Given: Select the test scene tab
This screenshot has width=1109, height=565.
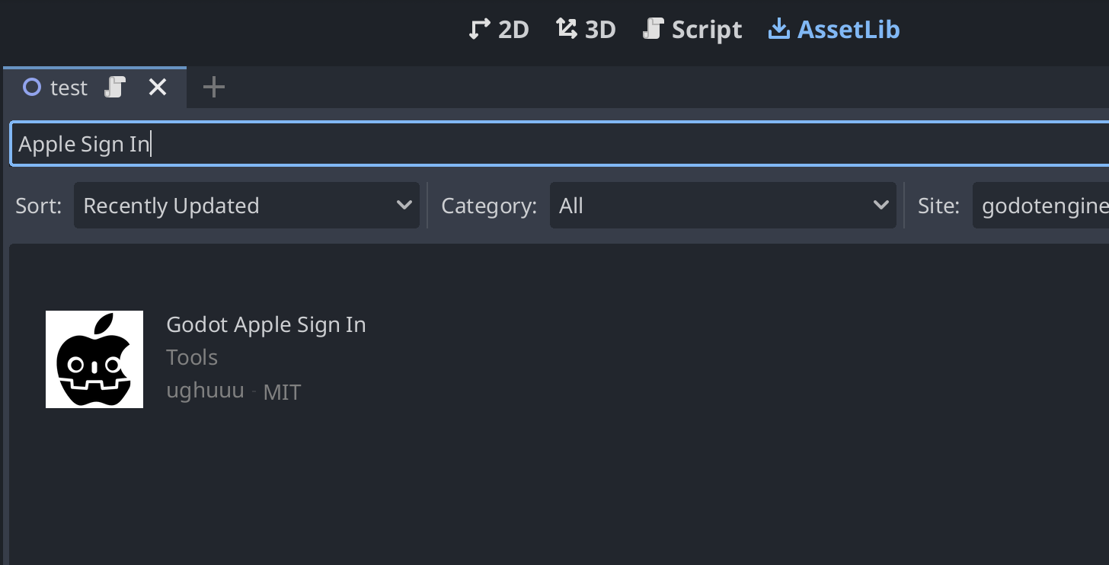Looking at the screenshot, I should coord(69,88).
